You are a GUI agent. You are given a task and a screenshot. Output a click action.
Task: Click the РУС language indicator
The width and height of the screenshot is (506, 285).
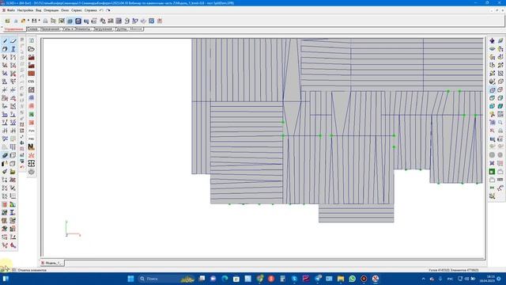pos(450,279)
